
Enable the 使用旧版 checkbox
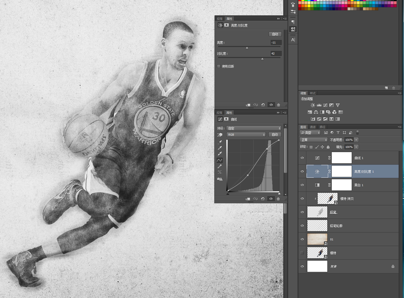click(219, 66)
